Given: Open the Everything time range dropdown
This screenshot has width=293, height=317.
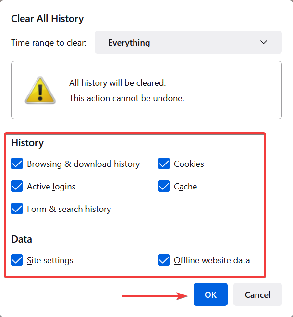Looking at the screenshot, I should (x=188, y=42).
